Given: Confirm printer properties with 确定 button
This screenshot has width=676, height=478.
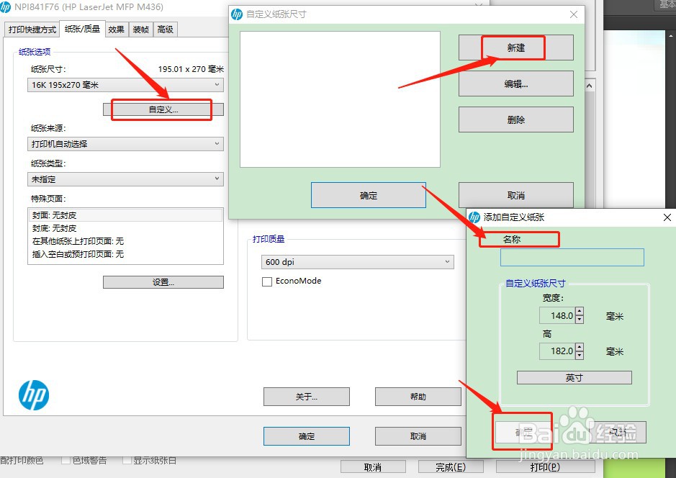Looking at the screenshot, I should pyautogui.click(x=307, y=436).
